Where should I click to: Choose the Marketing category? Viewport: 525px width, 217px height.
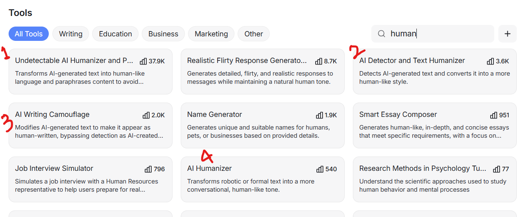(x=211, y=34)
